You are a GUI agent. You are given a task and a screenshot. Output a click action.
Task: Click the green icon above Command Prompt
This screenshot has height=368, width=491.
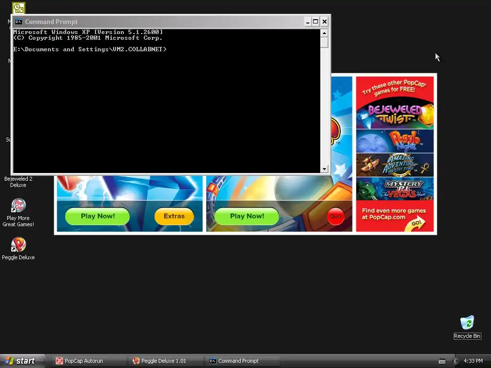click(19, 8)
